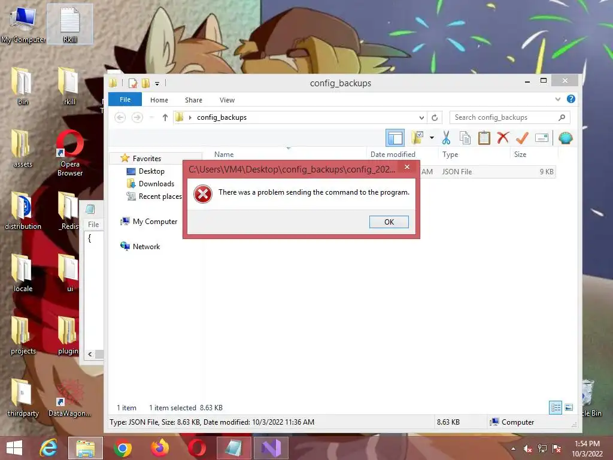Click the config_backups address bar path
613x460 pixels.
[221, 117]
